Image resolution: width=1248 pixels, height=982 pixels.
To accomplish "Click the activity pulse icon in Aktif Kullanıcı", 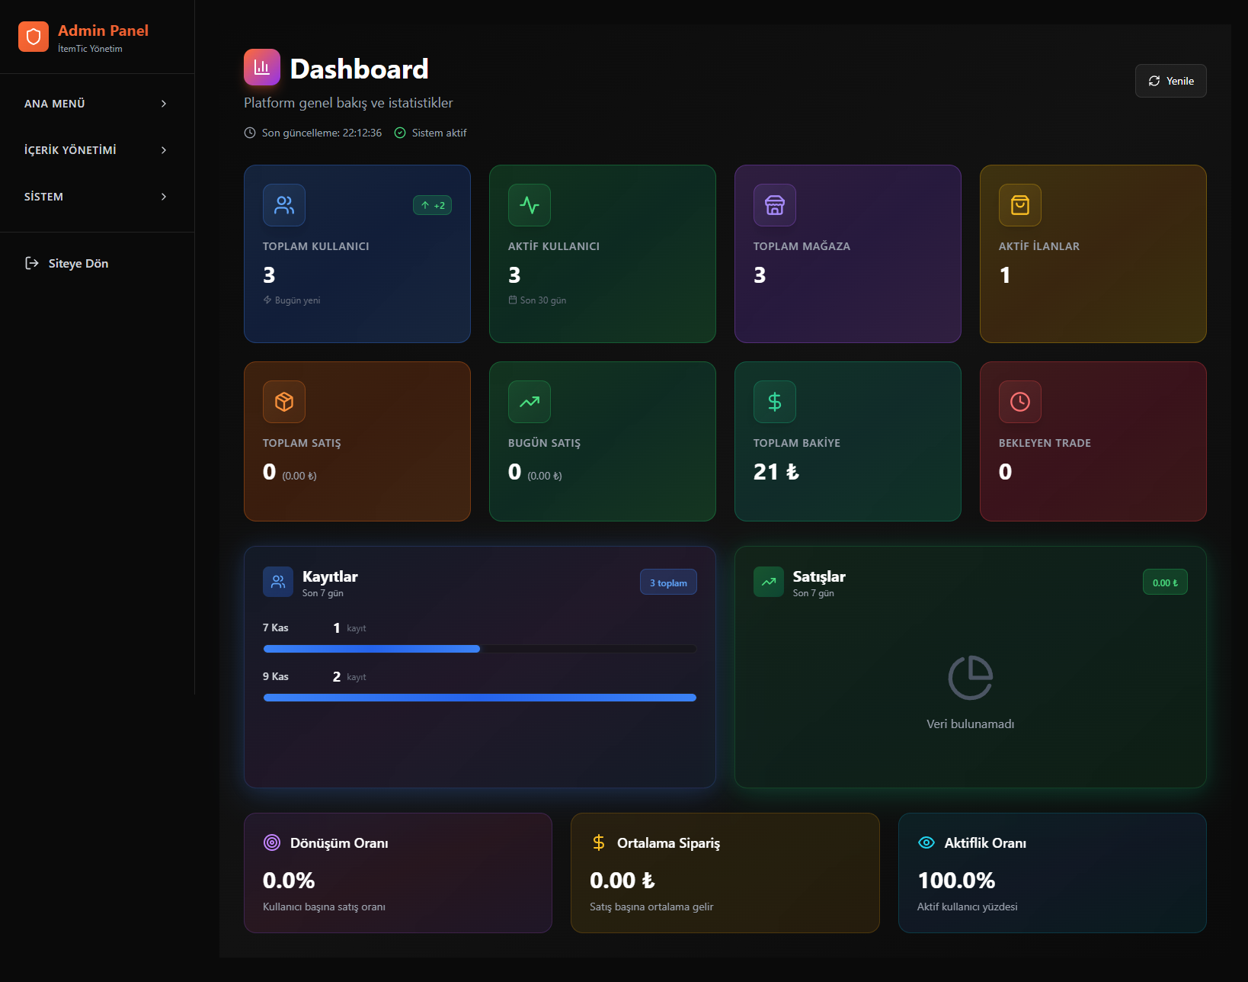I will coord(530,205).
